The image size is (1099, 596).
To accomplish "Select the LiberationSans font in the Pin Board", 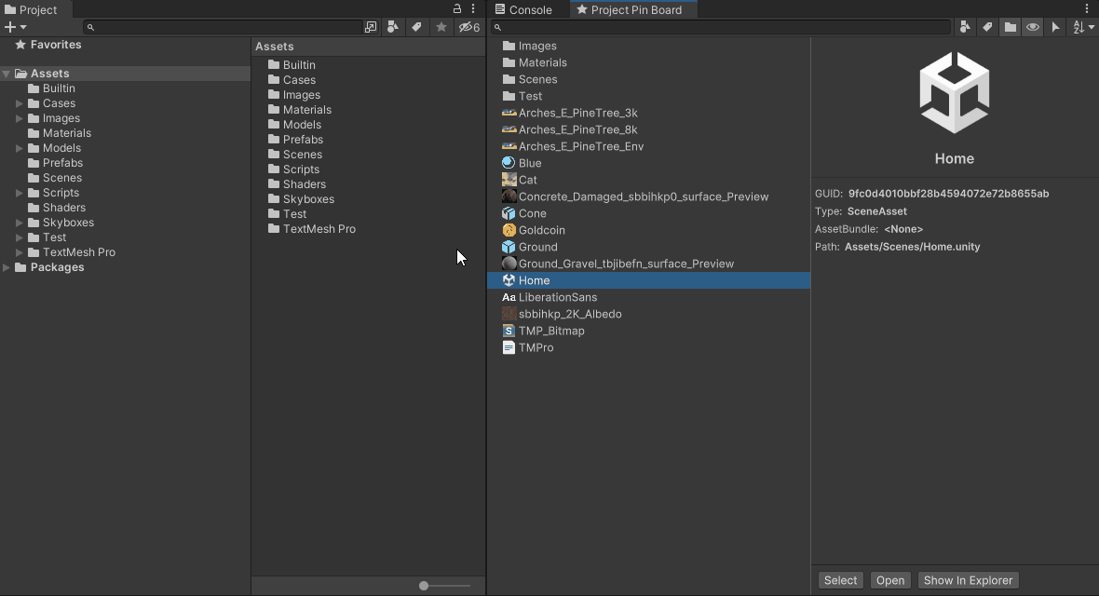I will (648, 297).
